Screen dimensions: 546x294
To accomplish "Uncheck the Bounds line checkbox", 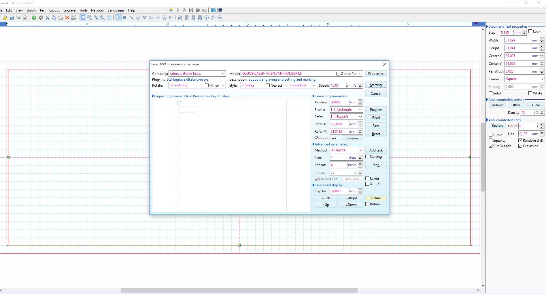I will (317, 179).
